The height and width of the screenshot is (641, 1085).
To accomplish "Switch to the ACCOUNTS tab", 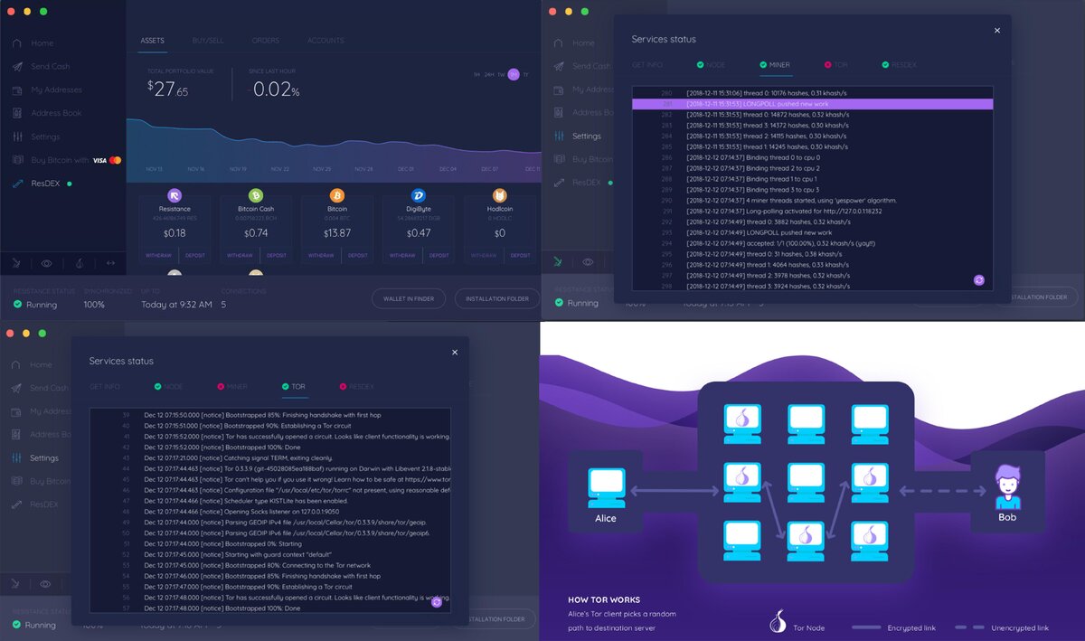I will tap(325, 41).
